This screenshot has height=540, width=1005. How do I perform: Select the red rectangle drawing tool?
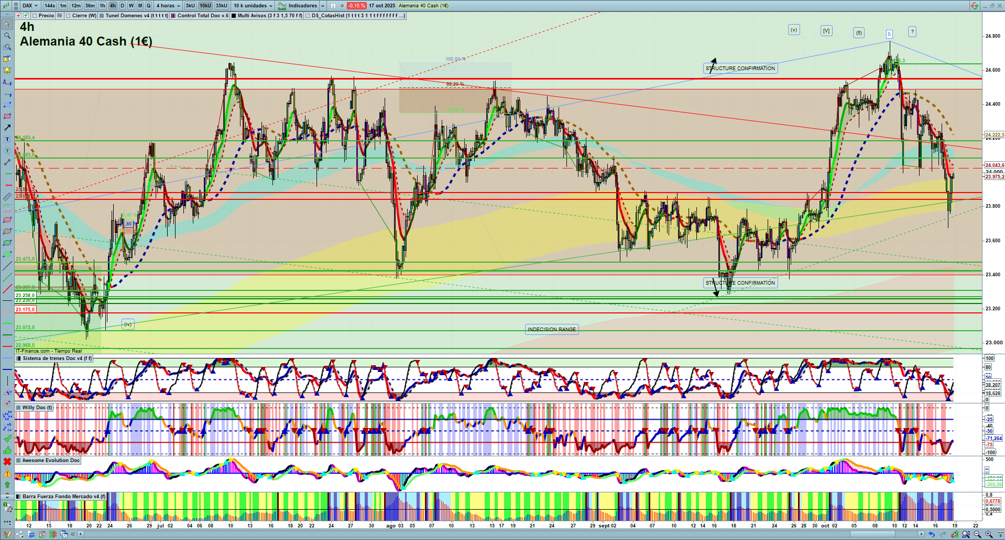pyautogui.click(x=7, y=116)
